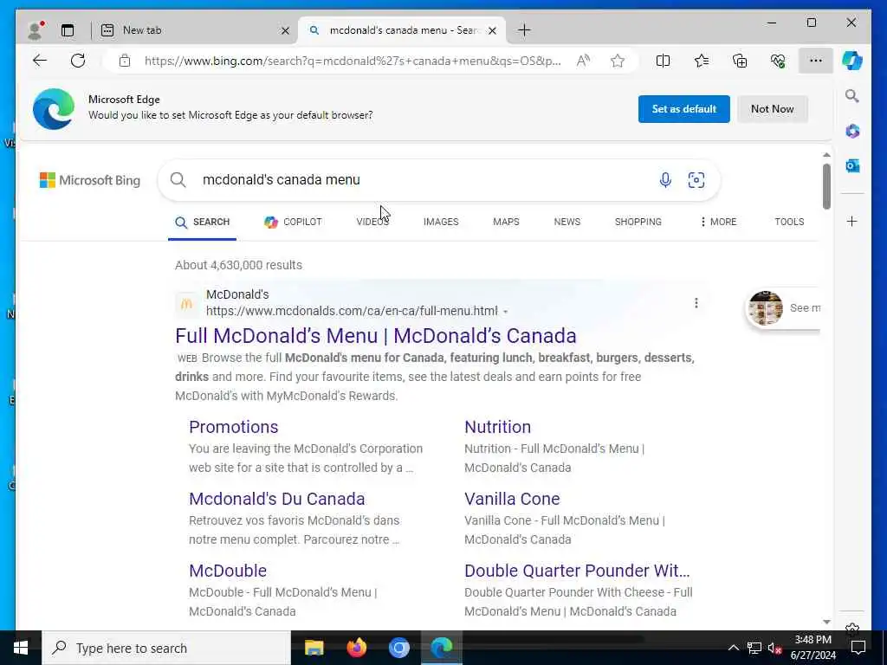Open the Promotions sublink
Viewport: 887px width, 665px height.
point(233,427)
